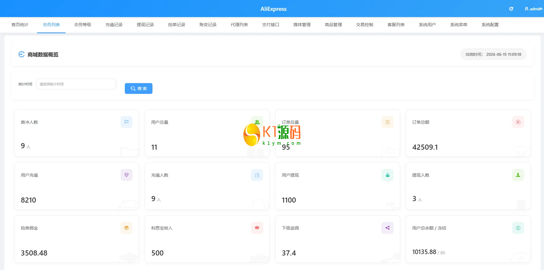Open the 商品管理 tab
This screenshot has height=270, width=544.
tap(333, 25)
